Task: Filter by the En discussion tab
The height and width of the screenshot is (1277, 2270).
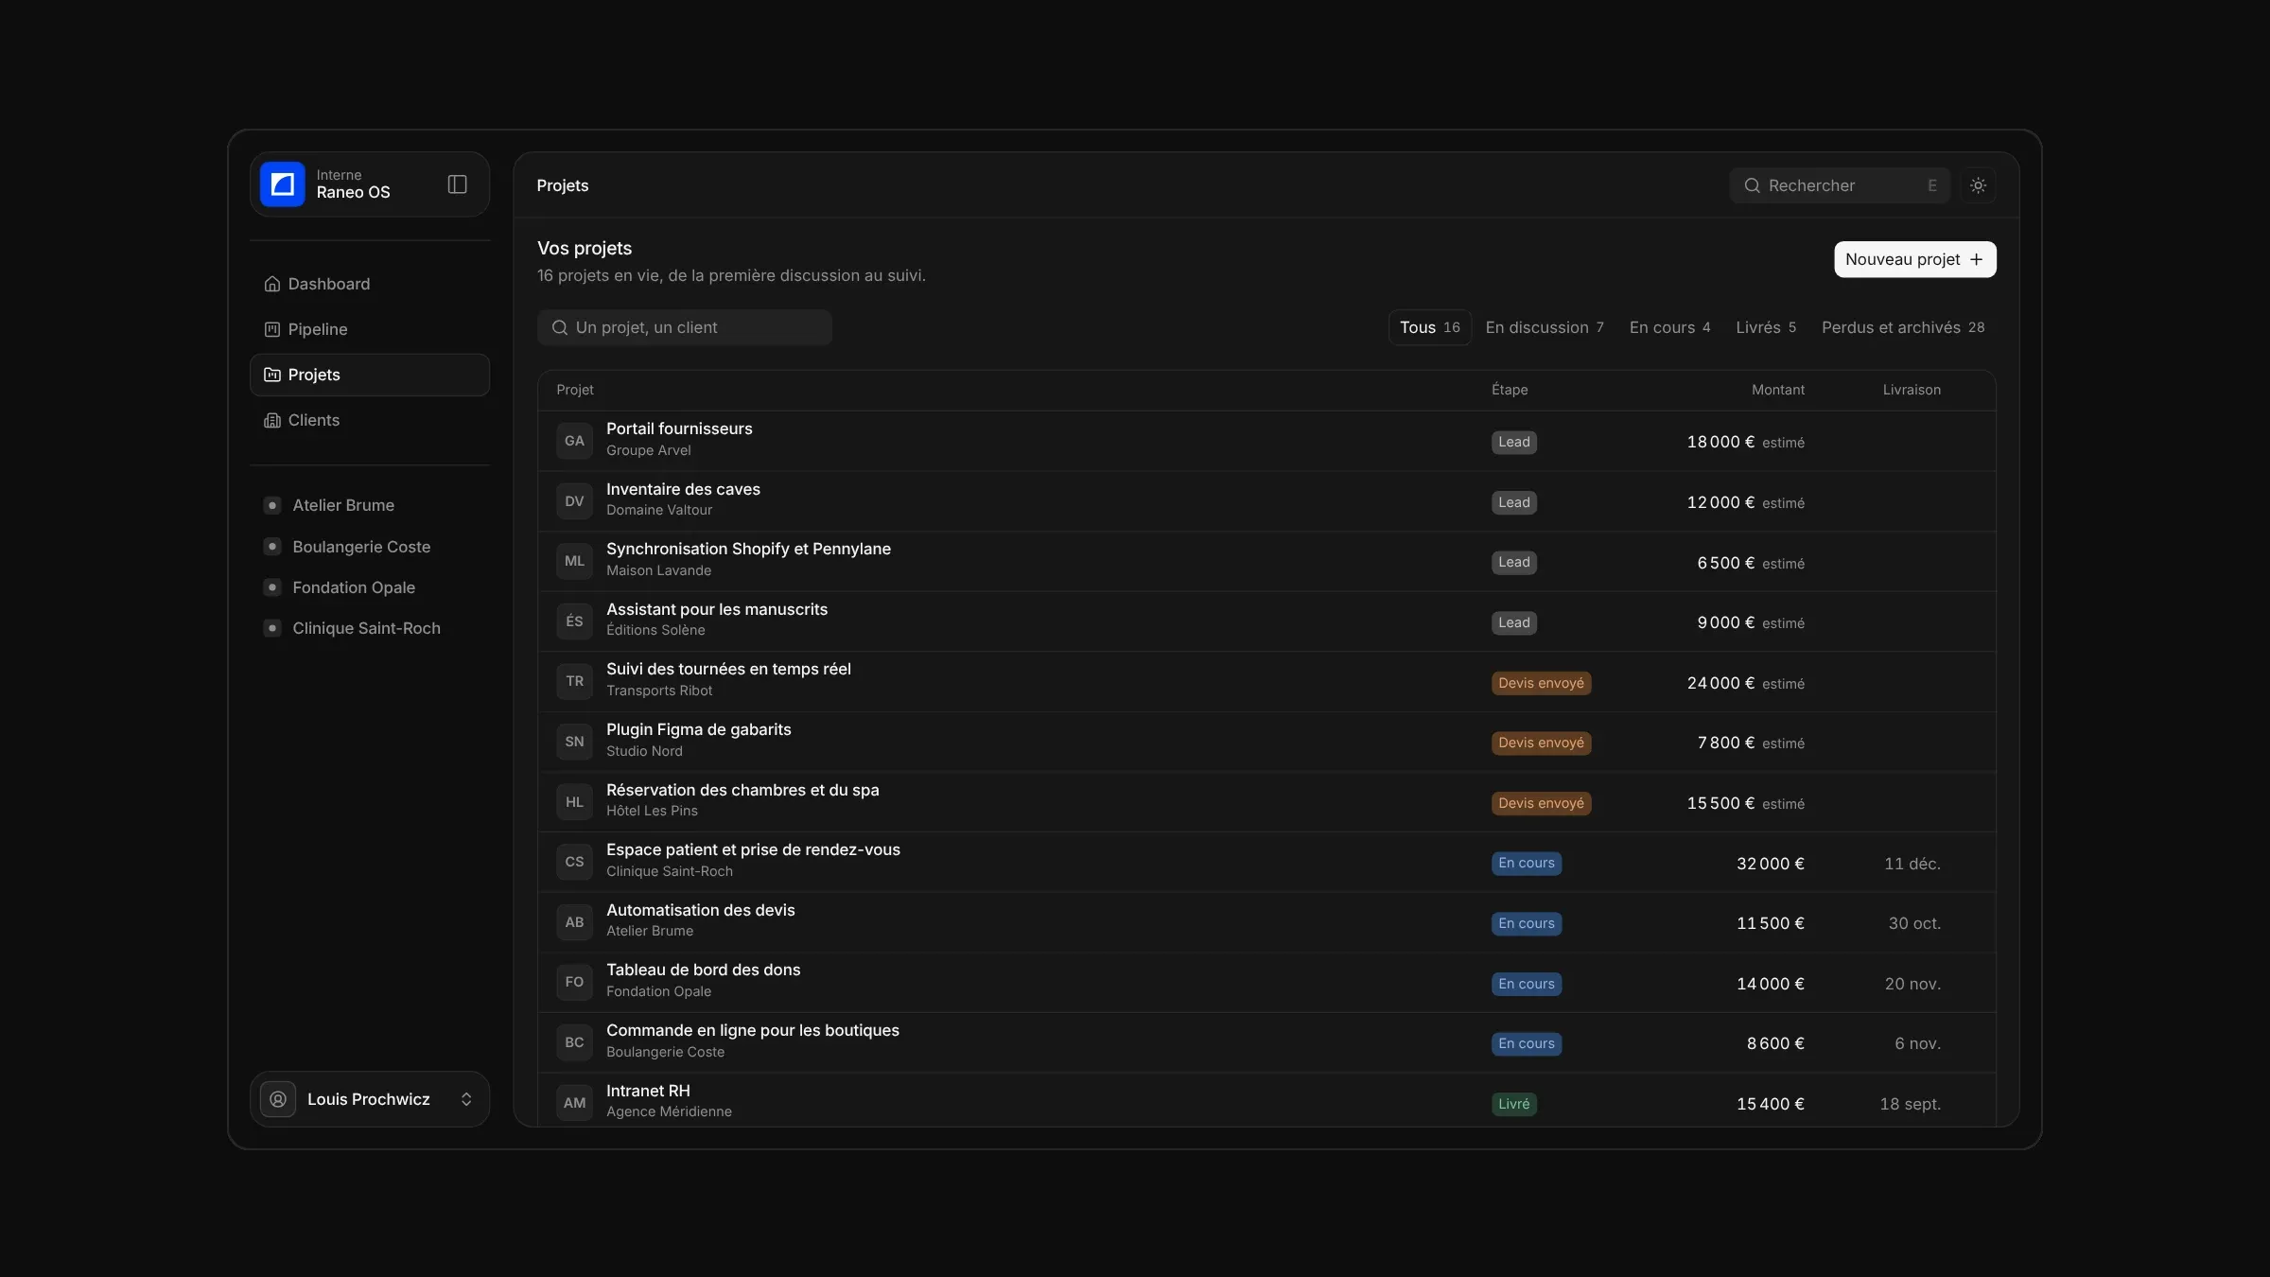Action: 1545,327
